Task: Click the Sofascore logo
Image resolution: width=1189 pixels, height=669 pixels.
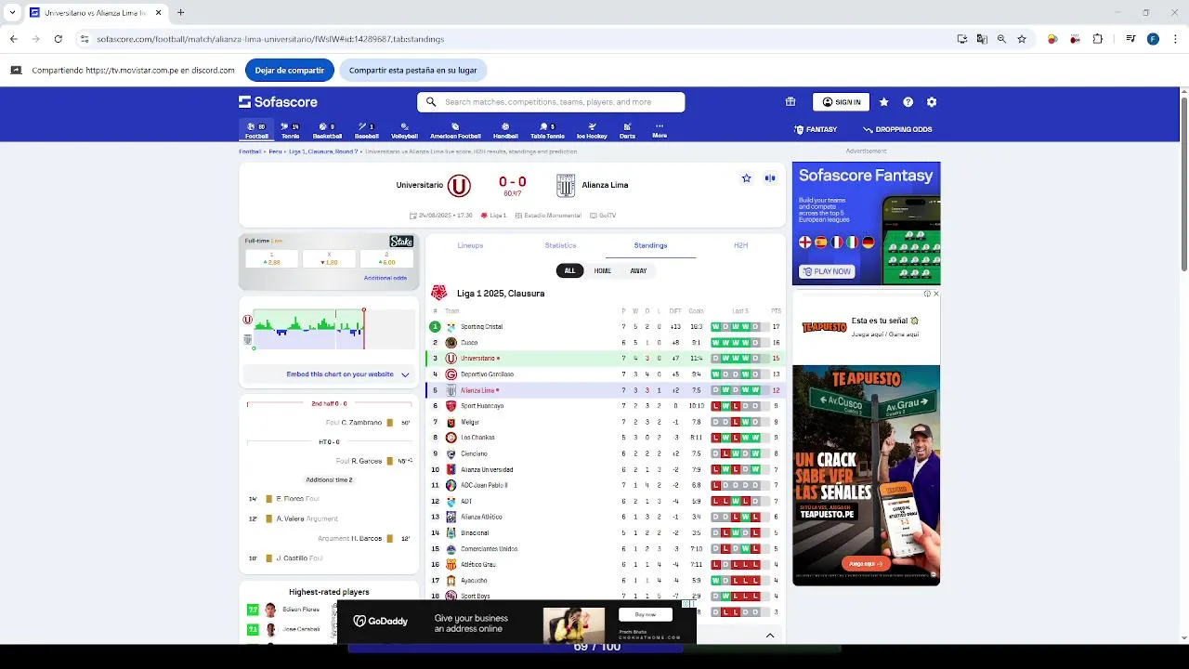Action: 278,102
